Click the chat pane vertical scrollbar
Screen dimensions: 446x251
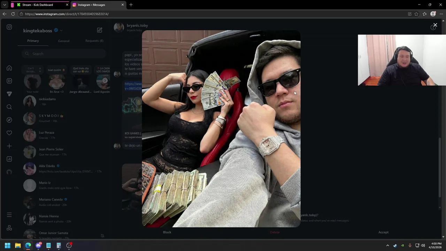point(440,167)
